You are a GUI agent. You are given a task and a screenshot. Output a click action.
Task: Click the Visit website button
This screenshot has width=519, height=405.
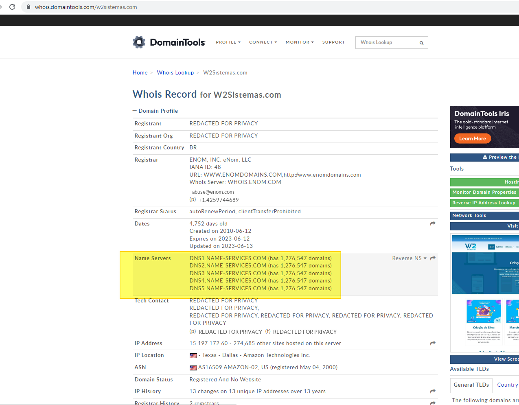point(484,226)
